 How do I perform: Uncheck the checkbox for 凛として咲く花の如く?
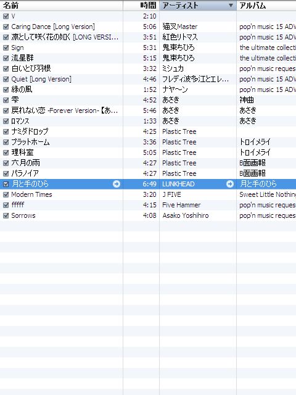[6, 37]
